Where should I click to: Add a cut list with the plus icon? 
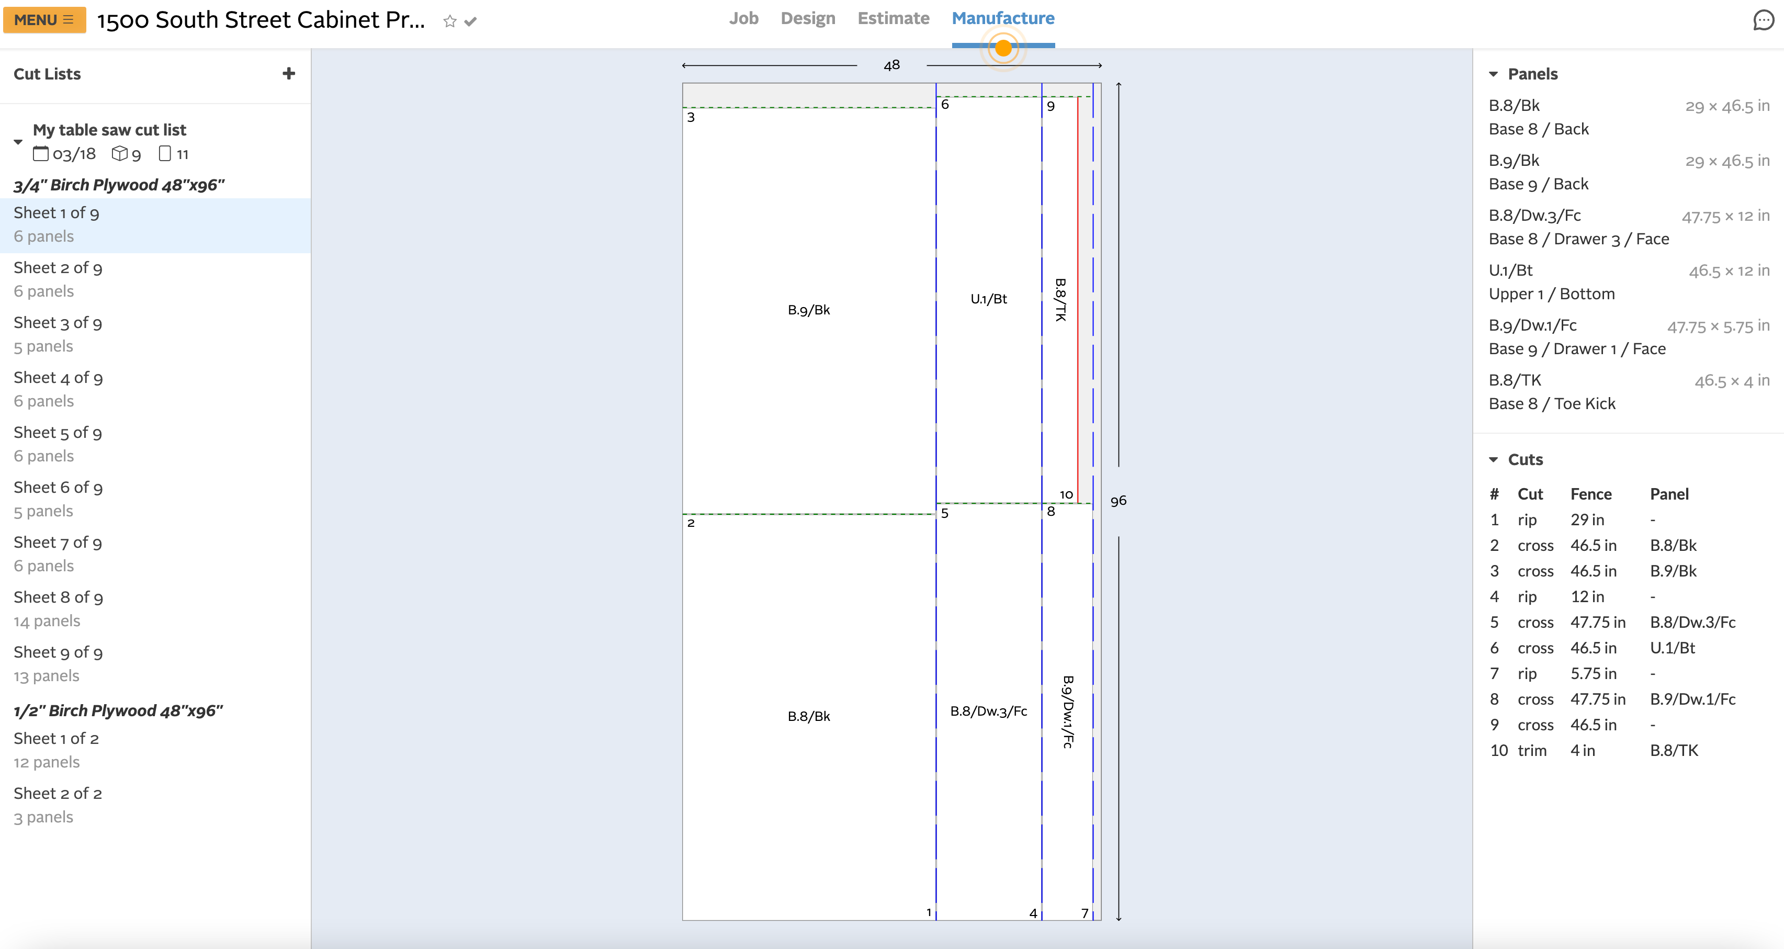pos(289,73)
